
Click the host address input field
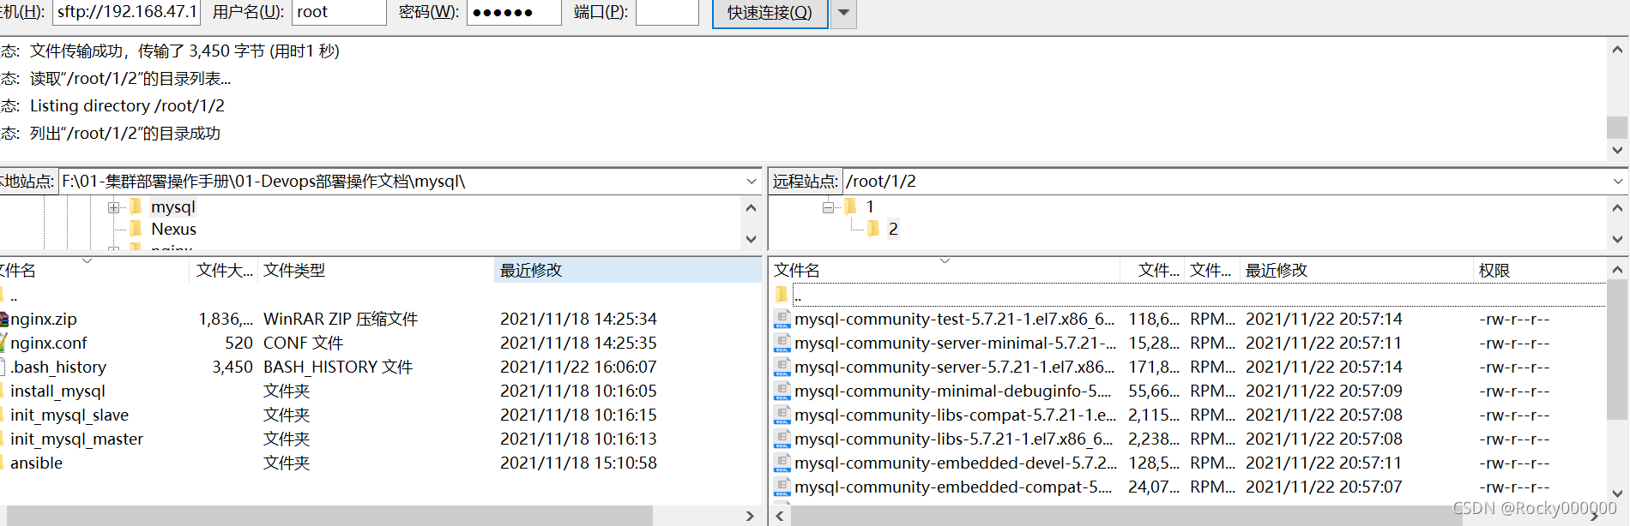tap(126, 12)
